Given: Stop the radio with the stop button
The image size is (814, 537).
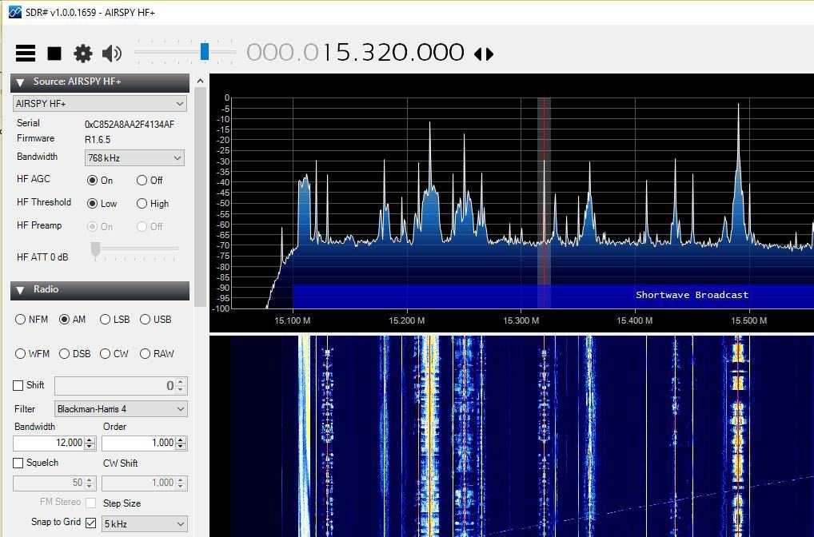Looking at the screenshot, I should (x=54, y=53).
